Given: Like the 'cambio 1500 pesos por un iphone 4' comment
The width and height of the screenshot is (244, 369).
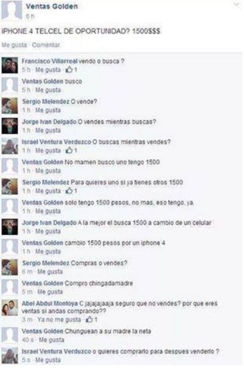Looking at the screenshot, I should click(48, 251).
